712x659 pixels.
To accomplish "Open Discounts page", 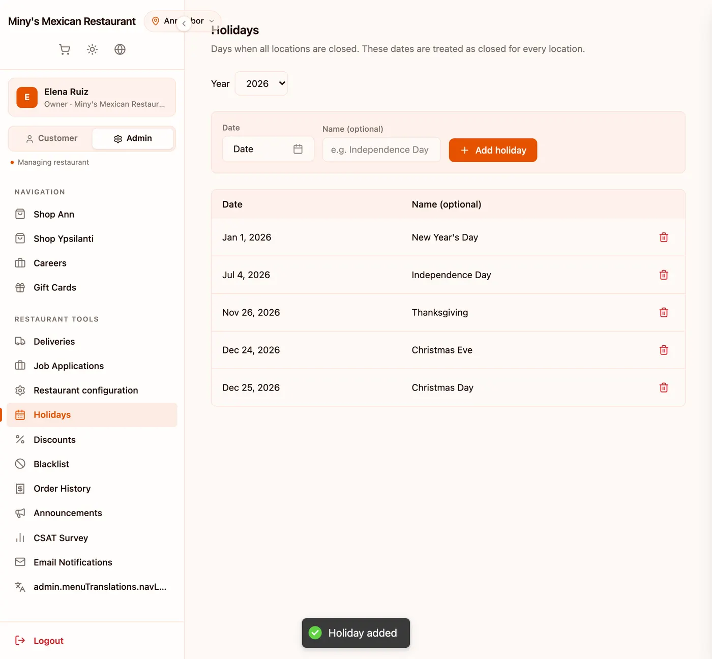I will (x=92, y=440).
